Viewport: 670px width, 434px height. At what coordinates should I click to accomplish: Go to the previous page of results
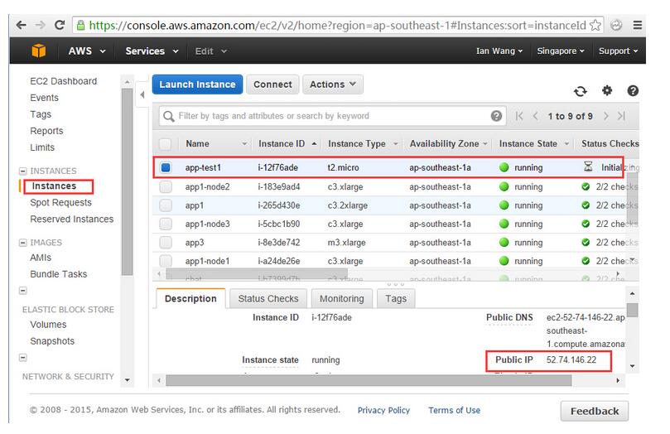535,116
